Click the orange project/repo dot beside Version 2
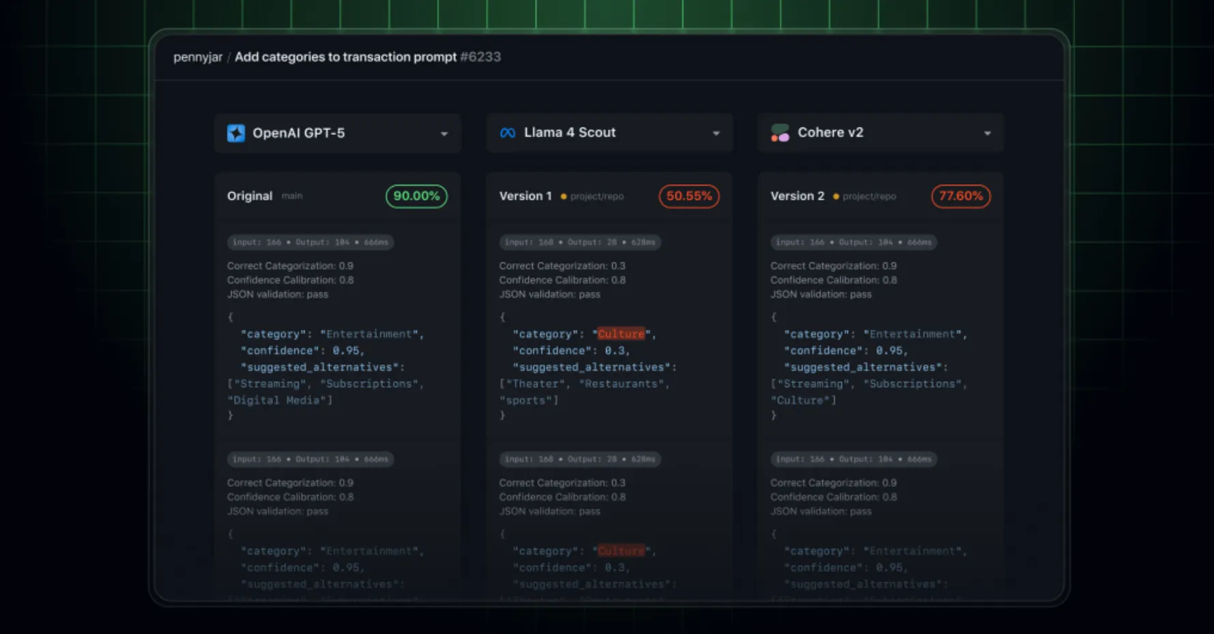This screenshot has height=634, width=1214. point(835,196)
